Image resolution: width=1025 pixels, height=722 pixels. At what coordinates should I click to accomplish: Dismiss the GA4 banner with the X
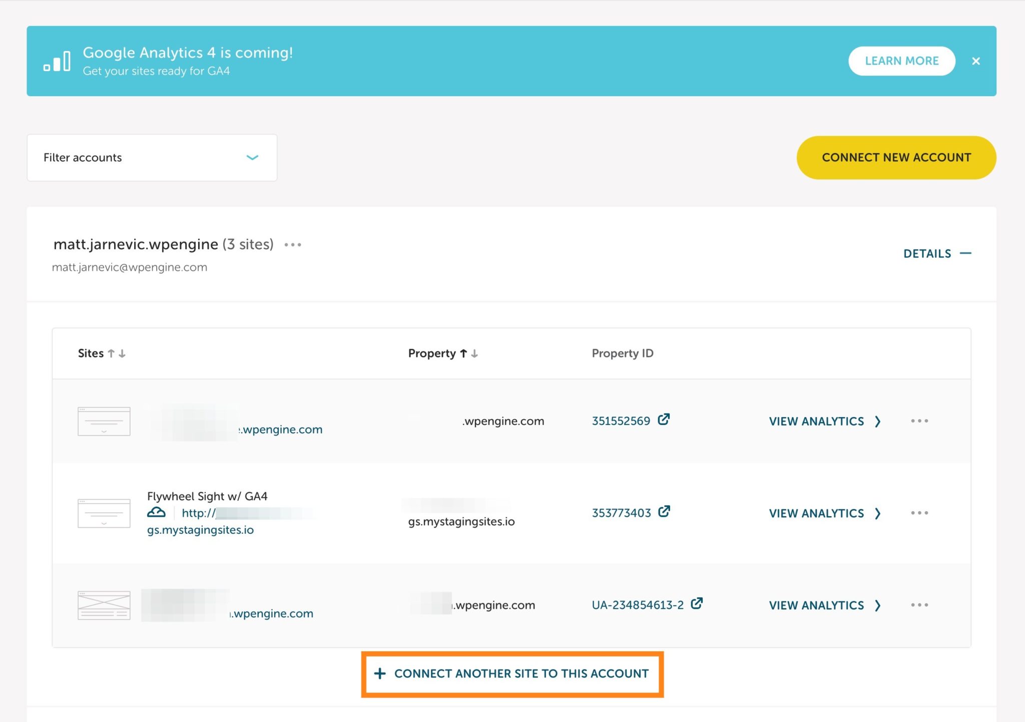pyautogui.click(x=976, y=61)
